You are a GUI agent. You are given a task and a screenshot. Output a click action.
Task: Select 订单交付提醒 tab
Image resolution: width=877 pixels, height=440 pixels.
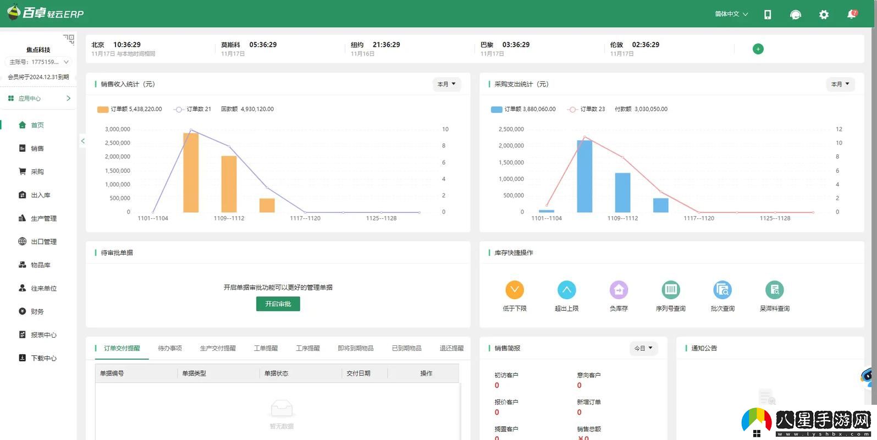pos(122,348)
